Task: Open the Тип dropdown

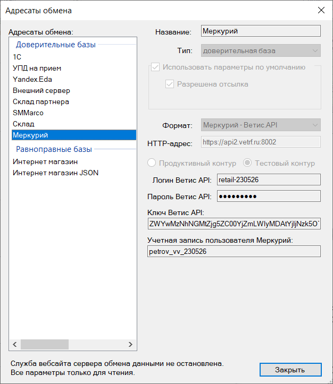Action: (261, 50)
